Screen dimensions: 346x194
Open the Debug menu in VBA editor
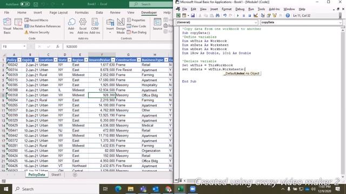pos(239,9)
